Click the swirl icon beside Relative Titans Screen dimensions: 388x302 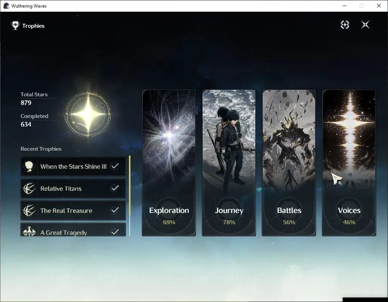coord(29,188)
